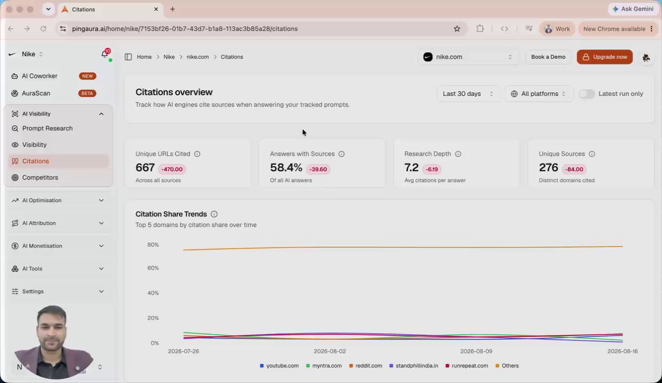The width and height of the screenshot is (662, 383).
Task: Expand the AI Optimisation section
Action: tap(58, 201)
